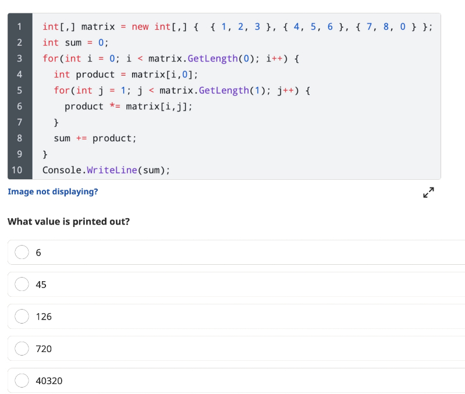465x394 pixels.
Task: Click line number 1 in the code gutter
Action: [x=20, y=27]
